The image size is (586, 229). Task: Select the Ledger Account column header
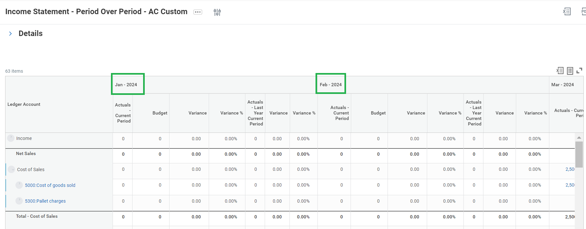[24, 104]
